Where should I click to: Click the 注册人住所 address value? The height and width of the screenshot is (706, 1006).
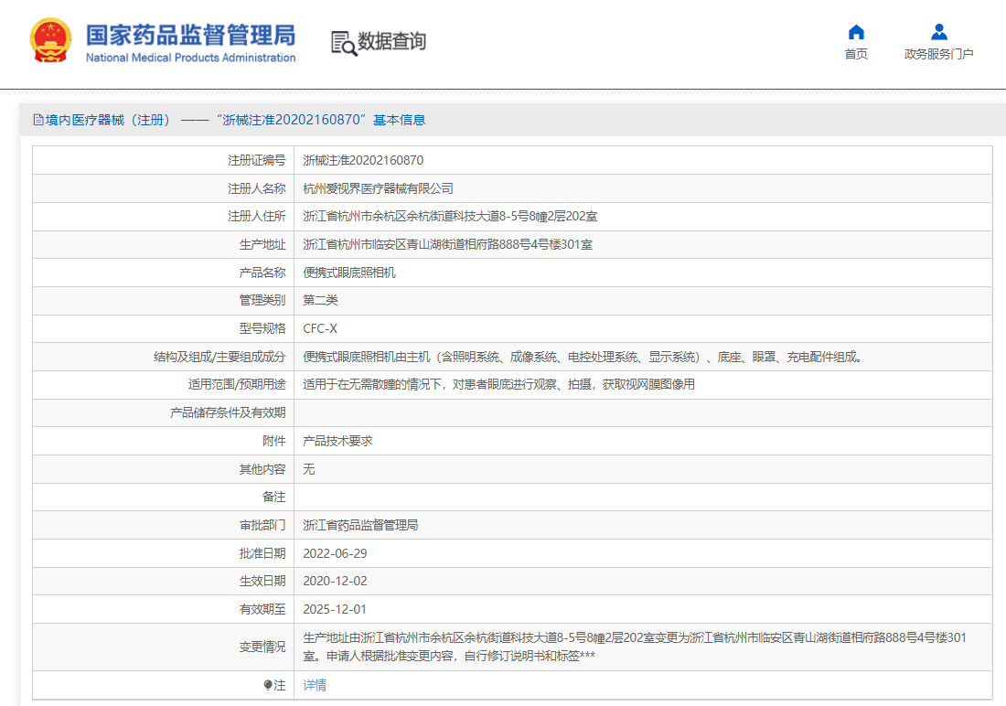[450, 217]
